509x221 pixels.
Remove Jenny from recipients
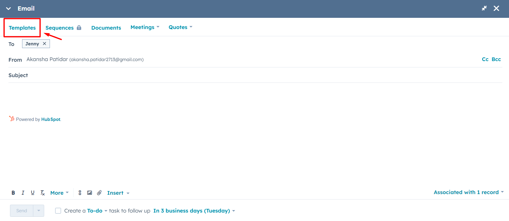coord(44,44)
